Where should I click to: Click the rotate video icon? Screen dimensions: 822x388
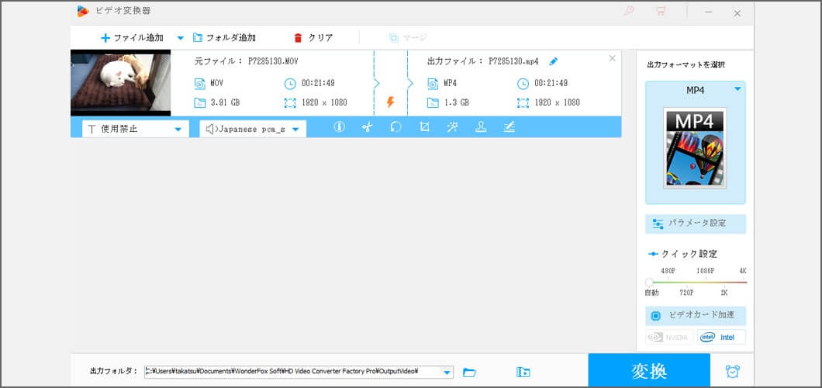click(x=395, y=128)
